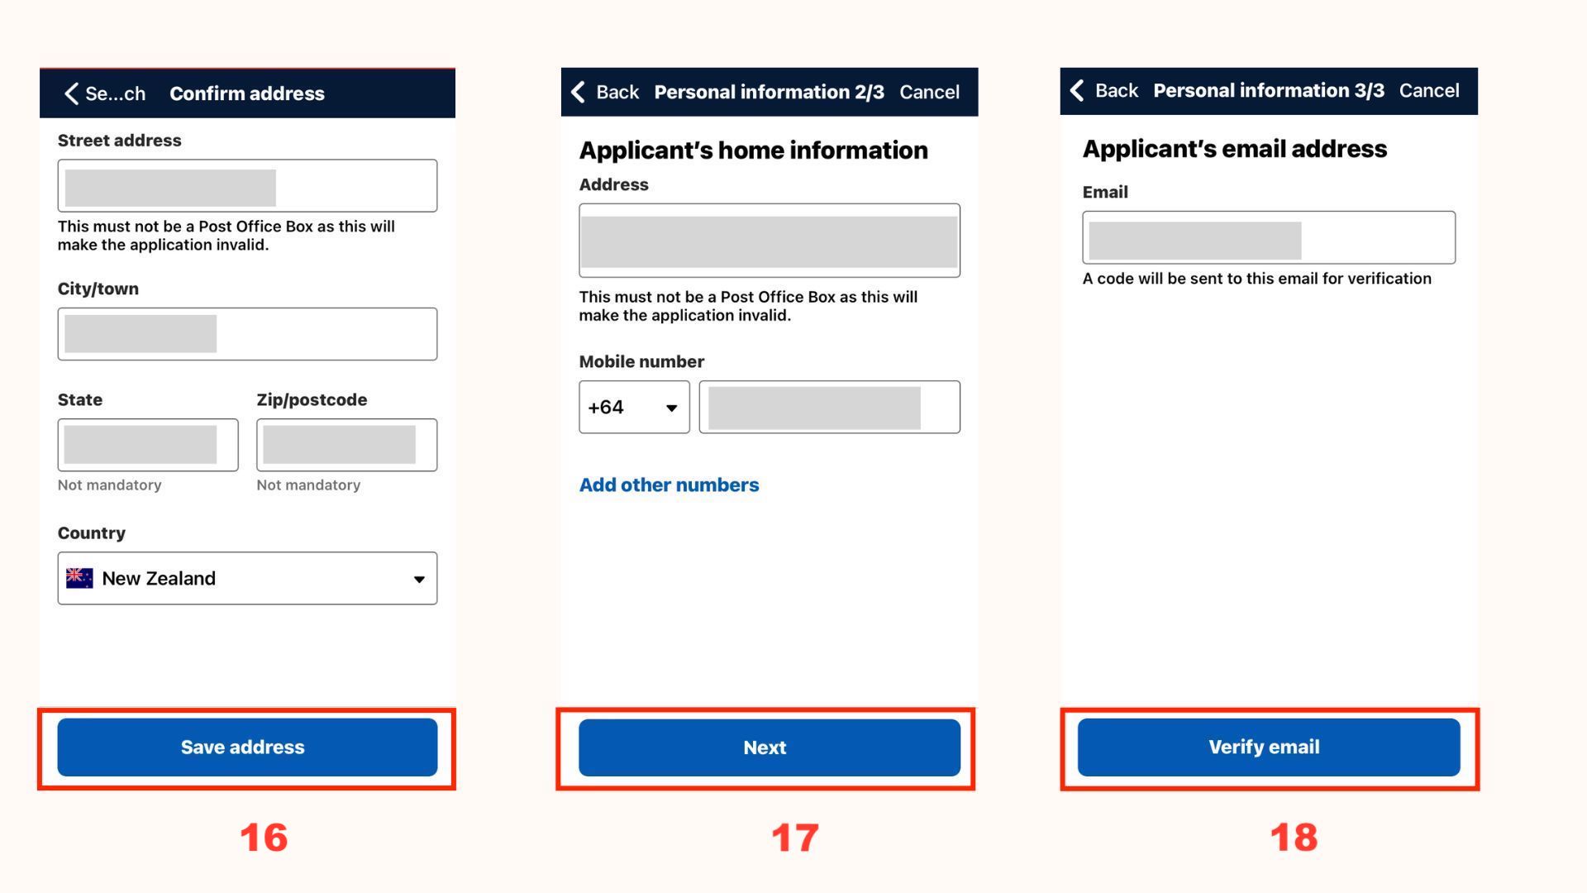Tap the back chevron on Personal information 2/3
The image size is (1587, 893).
point(579,92)
